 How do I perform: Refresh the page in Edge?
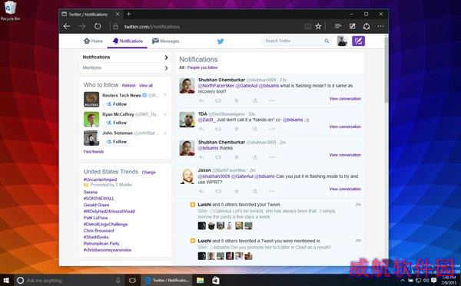coord(98,26)
